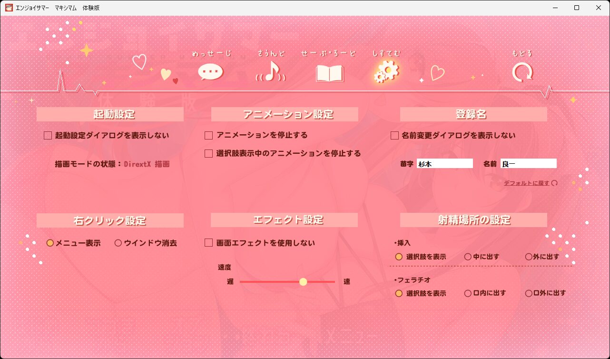Toggle 選択肢表示中のアニメーションを停止する checkbox
This screenshot has width=610, height=359.
pyautogui.click(x=208, y=154)
